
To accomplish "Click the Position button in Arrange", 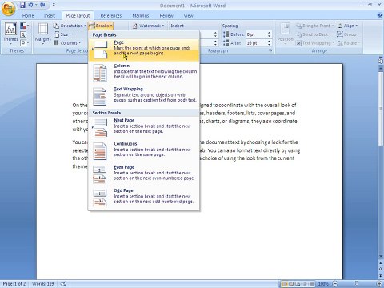I will point(285,34).
